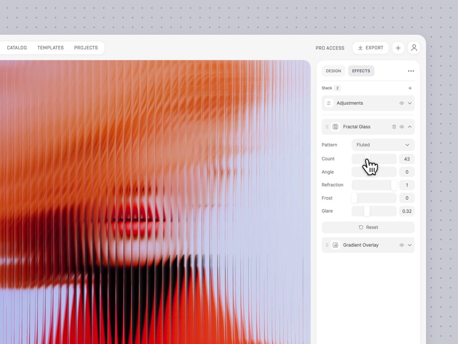Switch to the Effects tab
The width and height of the screenshot is (458, 344).
(x=361, y=71)
